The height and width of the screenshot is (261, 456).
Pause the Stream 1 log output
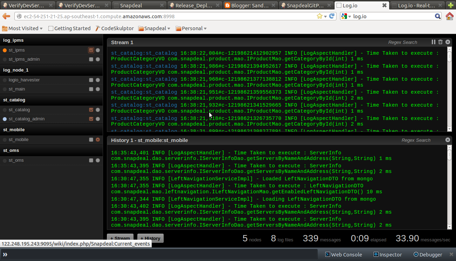click(434, 42)
